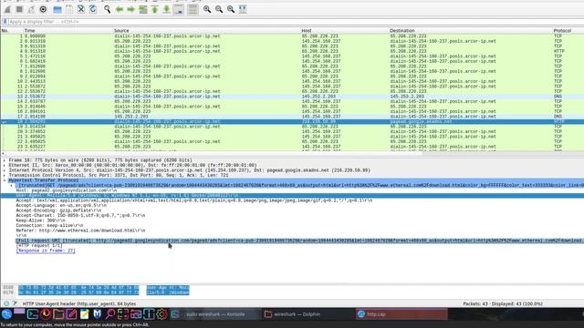Click the restart capture icon
The width and height of the screenshot is (584, 328).
pyautogui.click(x=31, y=9)
